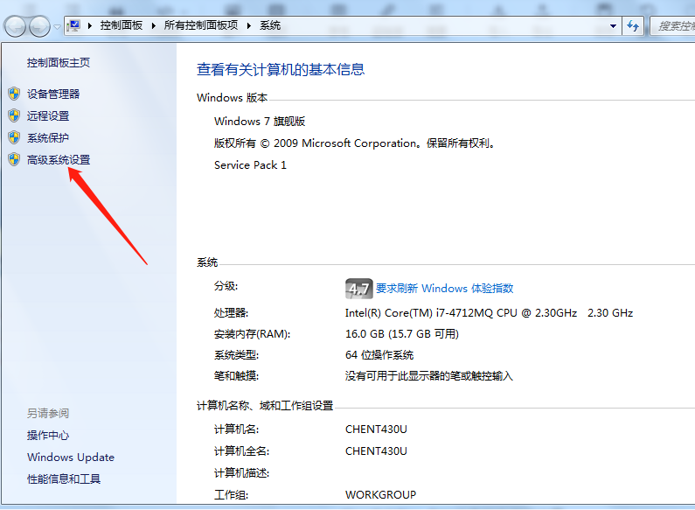The height and width of the screenshot is (510, 695).
Task: Click the 计算机全名 value CHENT430U
Action: [x=376, y=451]
